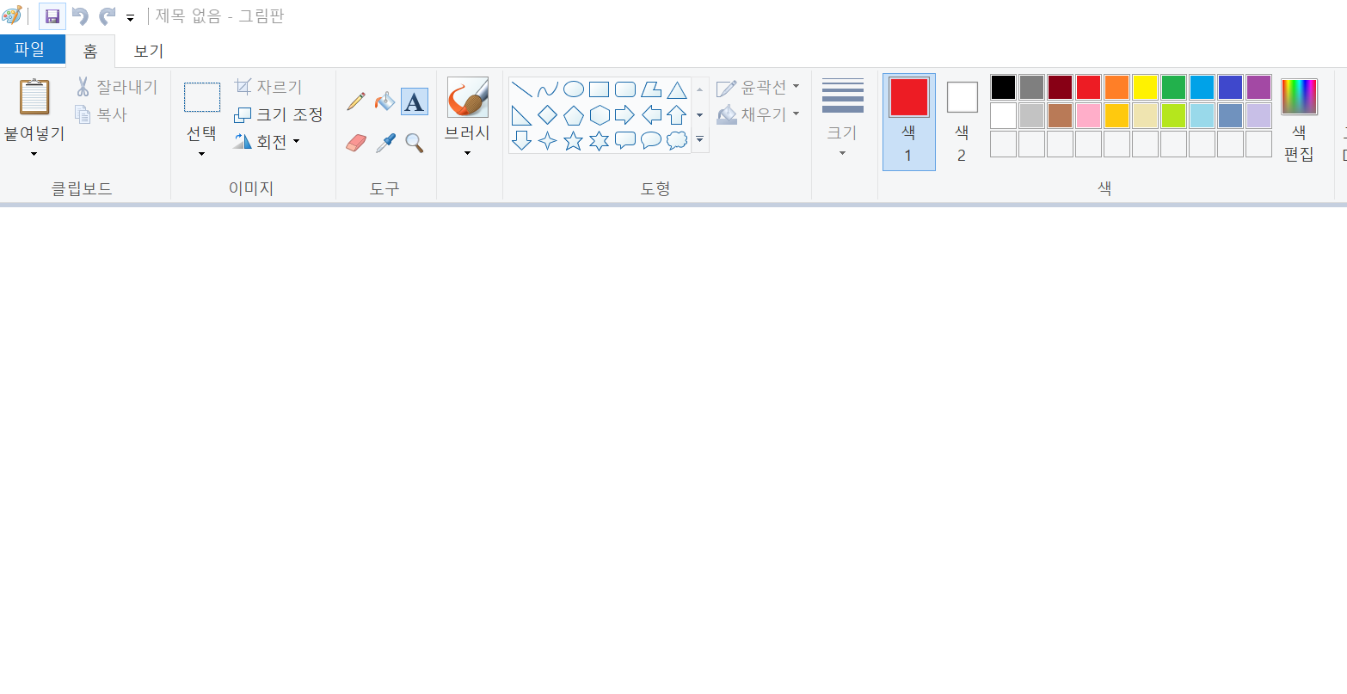Choose the left arrow shape

point(651,115)
